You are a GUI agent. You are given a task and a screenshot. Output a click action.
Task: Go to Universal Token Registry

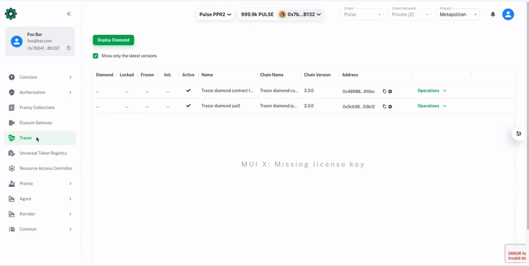[x=43, y=153]
